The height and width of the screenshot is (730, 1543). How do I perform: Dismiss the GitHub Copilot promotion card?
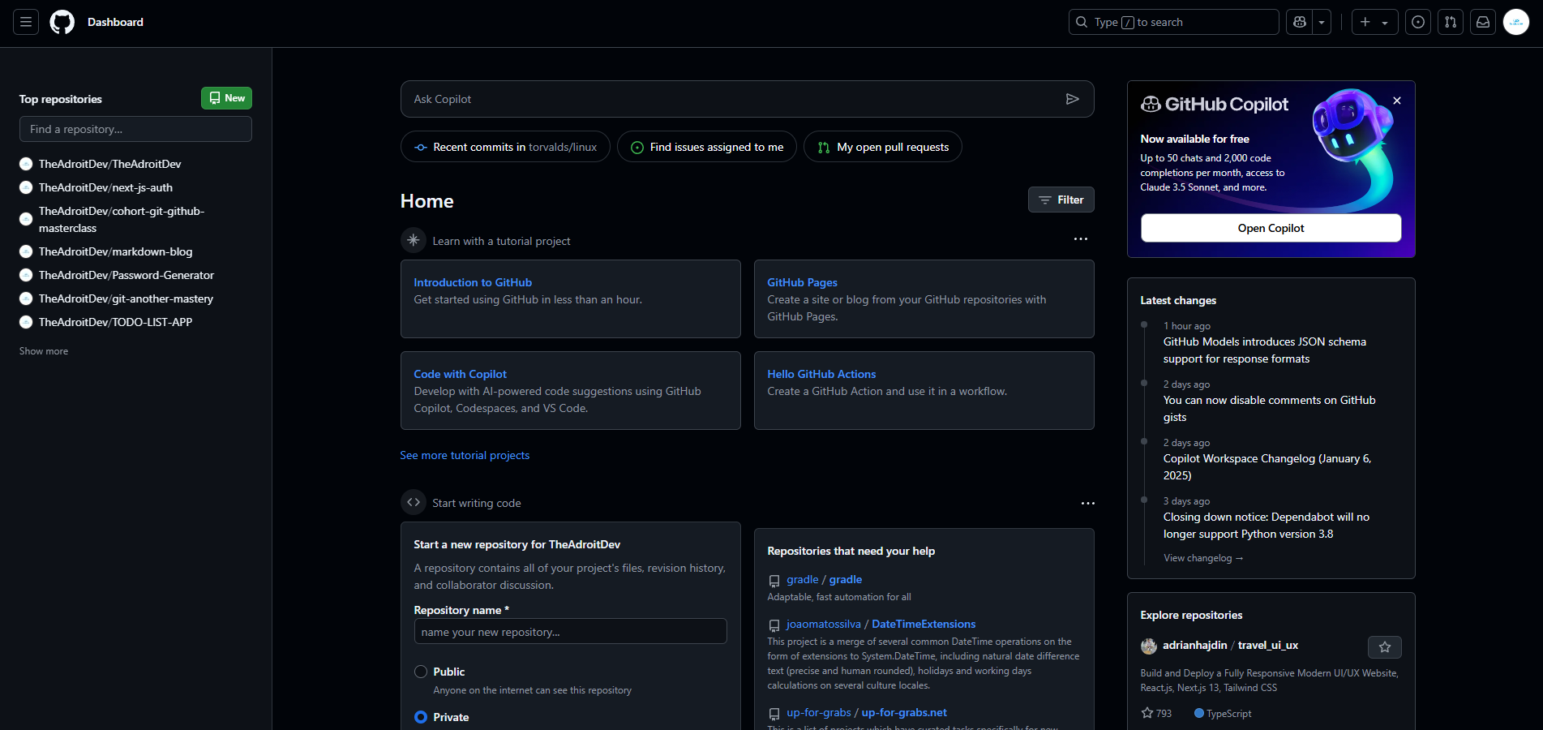click(x=1396, y=100)
